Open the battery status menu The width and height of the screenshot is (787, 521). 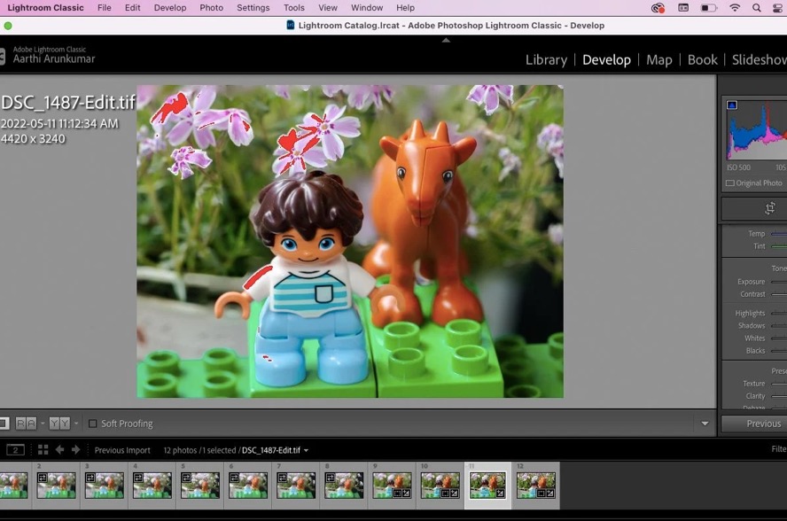click(708, 7)
